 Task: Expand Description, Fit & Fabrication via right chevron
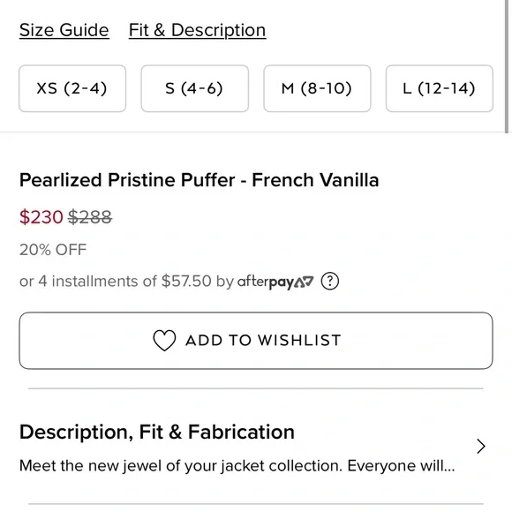tap(480, 447)
